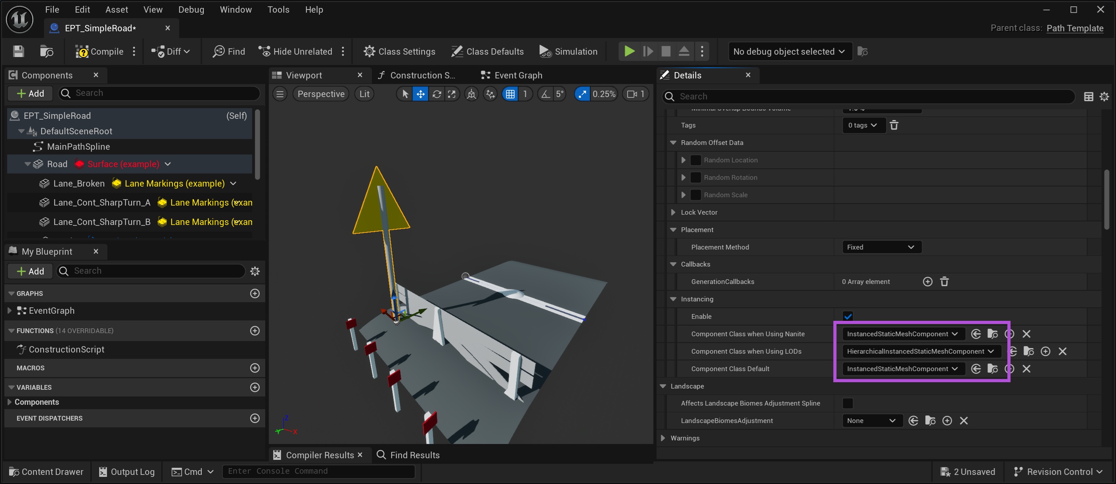
Task: Add a new variable with plus icon
Action: [255, 387]
